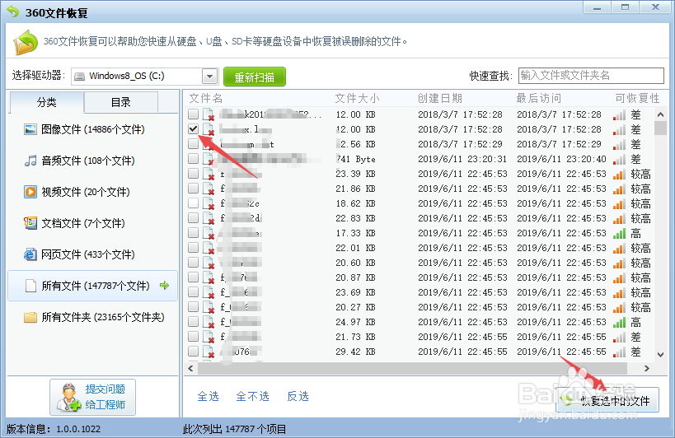675x438 pixels.
Task: Click the horizontal scrollbar left arrow
Action: point(190,368)
